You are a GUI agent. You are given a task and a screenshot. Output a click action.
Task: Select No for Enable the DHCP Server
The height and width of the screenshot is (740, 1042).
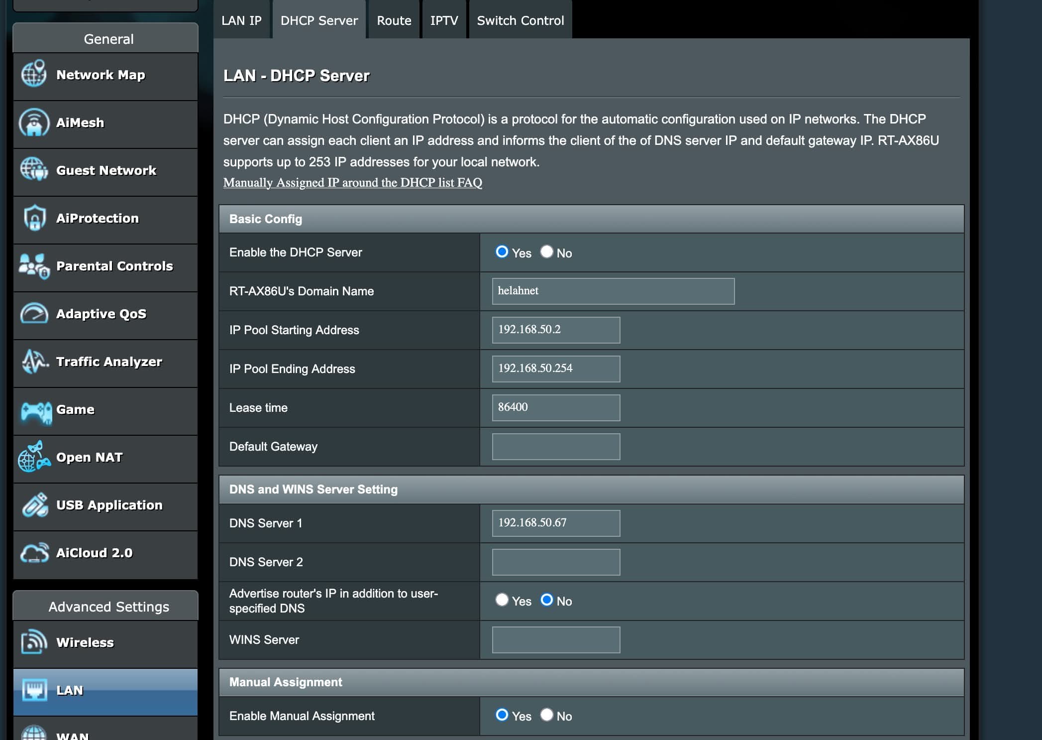click(x=547, y=251)
